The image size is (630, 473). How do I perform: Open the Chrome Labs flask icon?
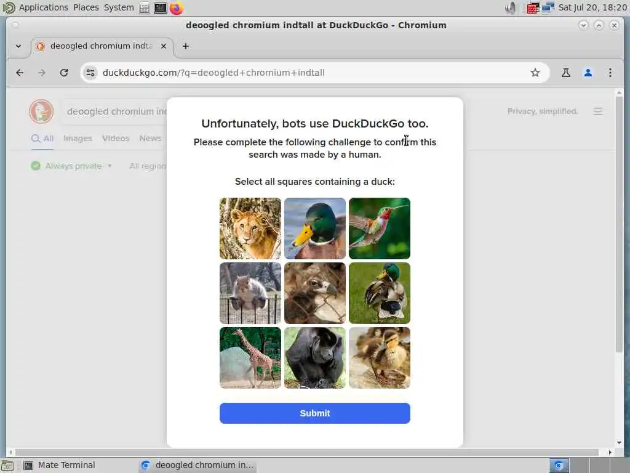[x=566, y=73]
